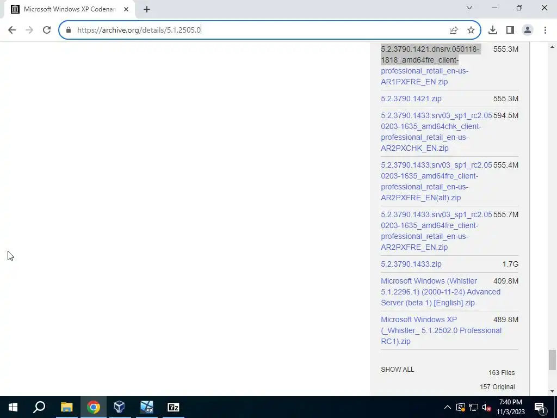Open the Windows Start menu

click(x=13, y=407)
